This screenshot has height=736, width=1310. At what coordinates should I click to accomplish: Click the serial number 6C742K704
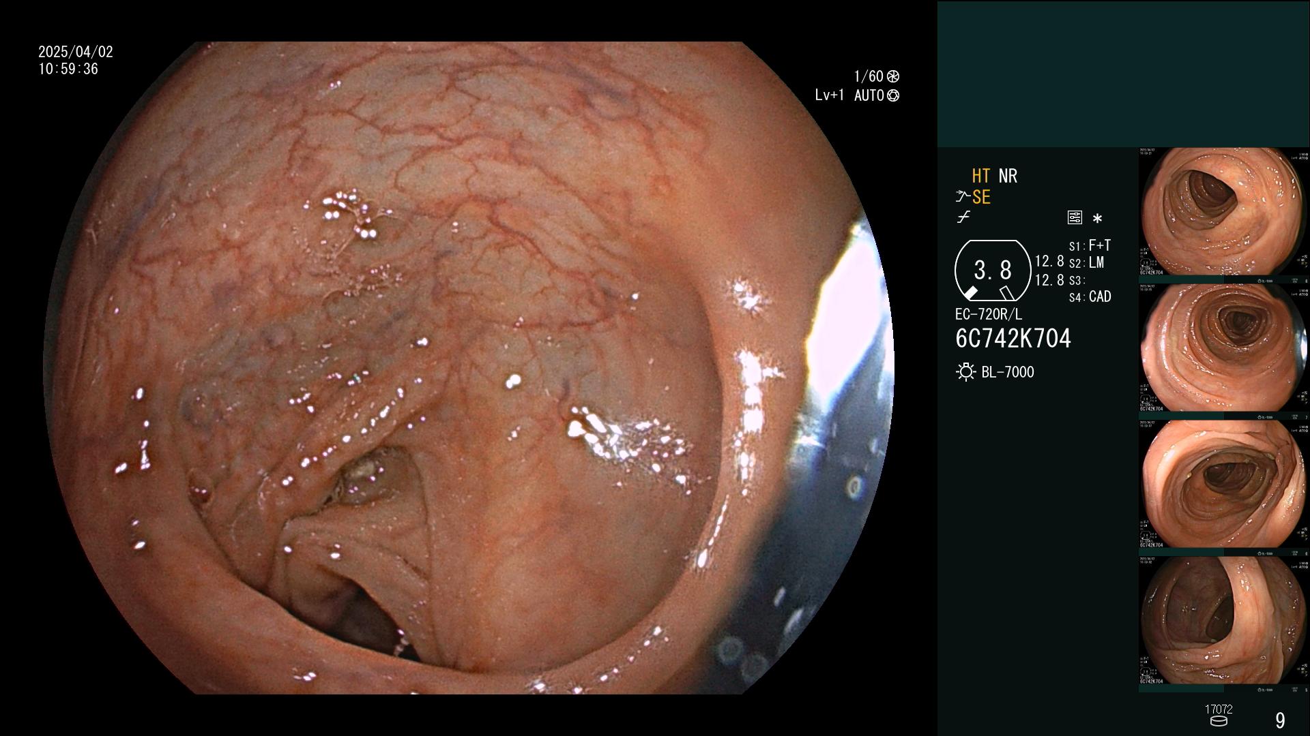click(1013, 339)
